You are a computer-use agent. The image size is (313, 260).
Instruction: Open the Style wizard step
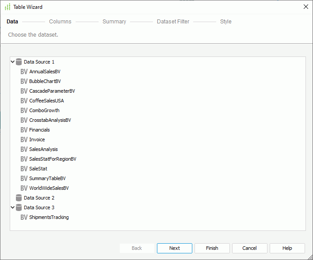226,22
